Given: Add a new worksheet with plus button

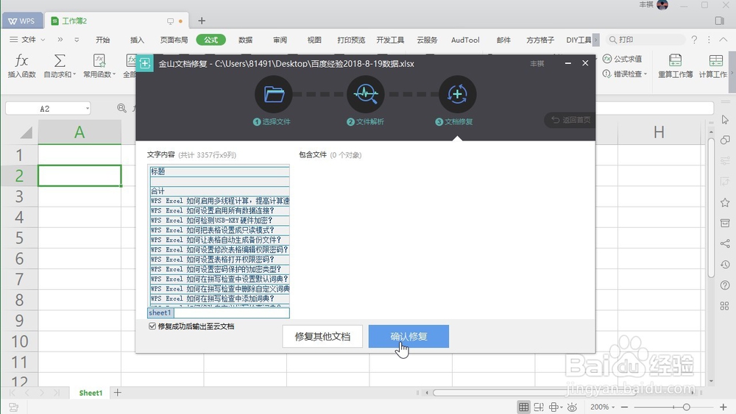Looking at the screenshot, I should point(118,393).
